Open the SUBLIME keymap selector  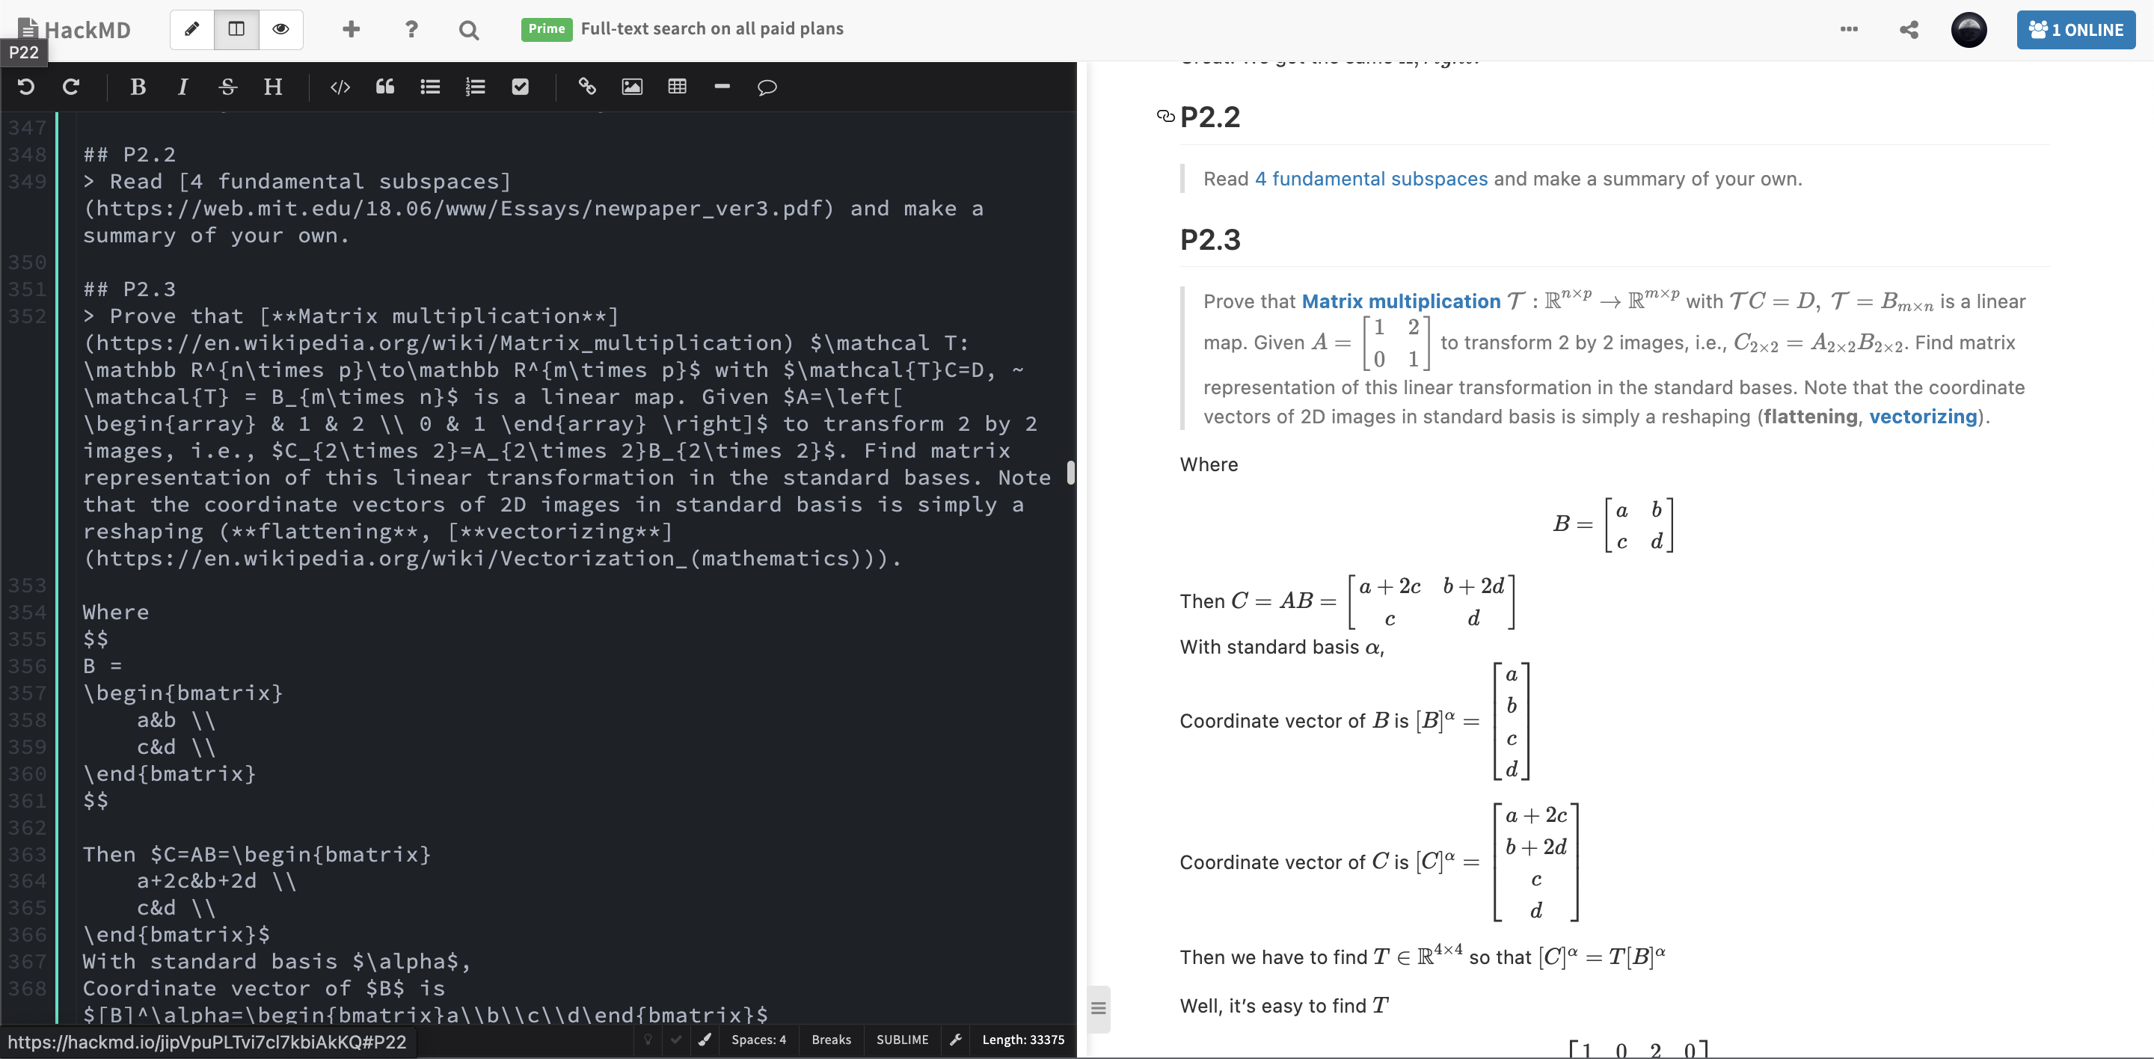pos(901,1040)
